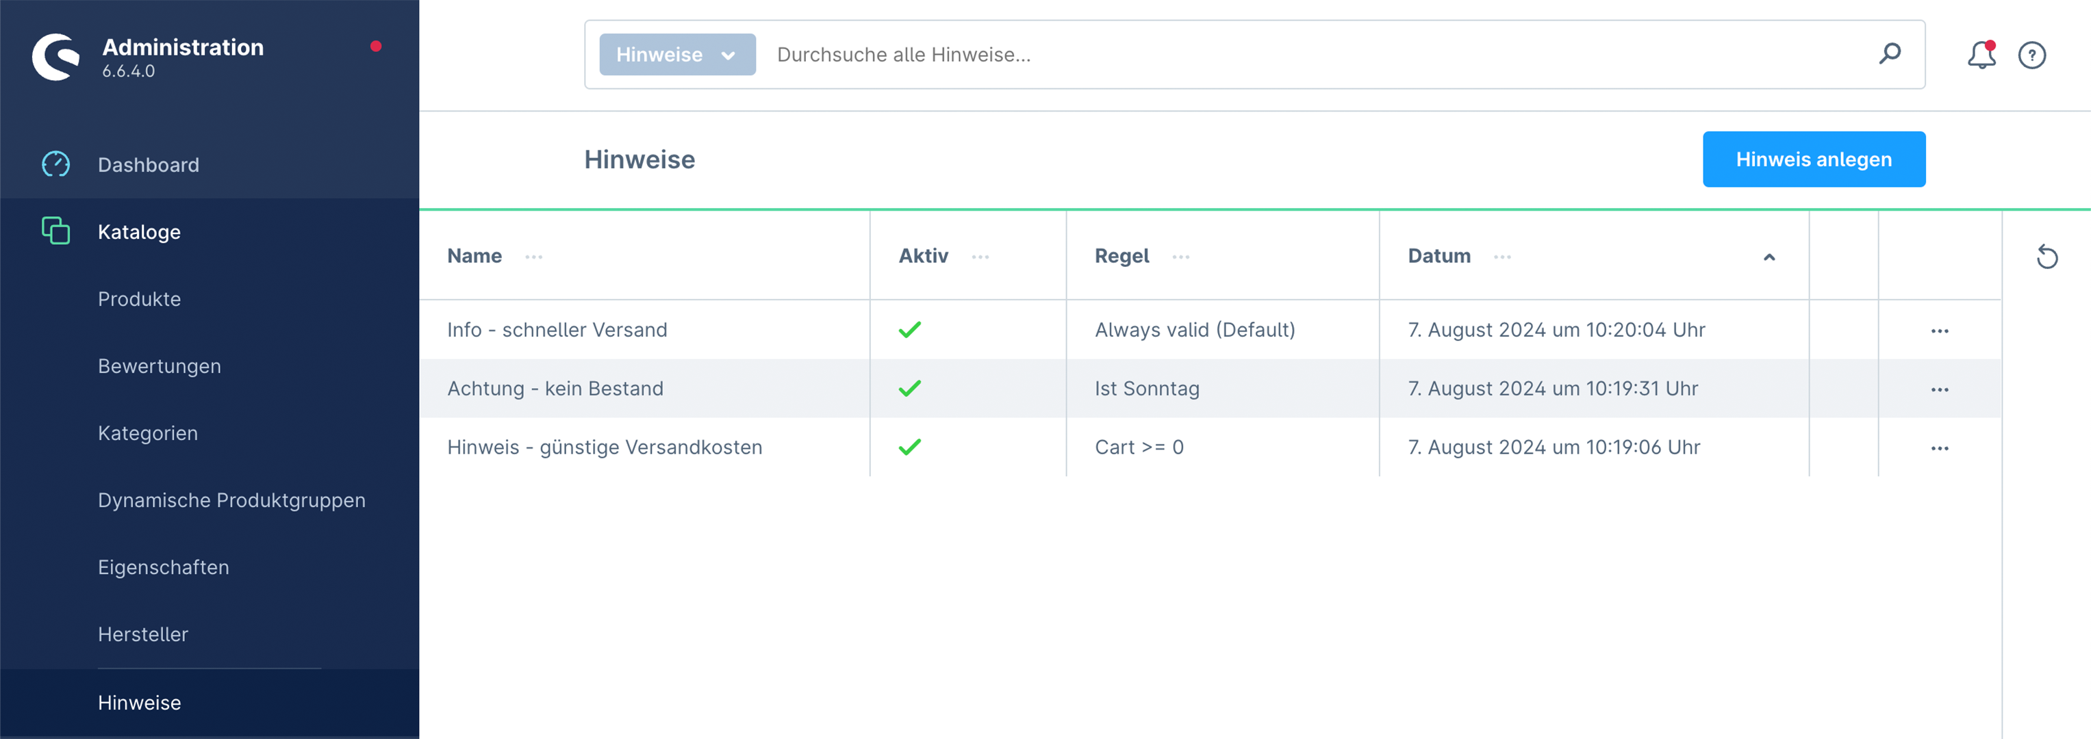Go to Bewertungen
2091x739 pixels.
coord(159,366)
